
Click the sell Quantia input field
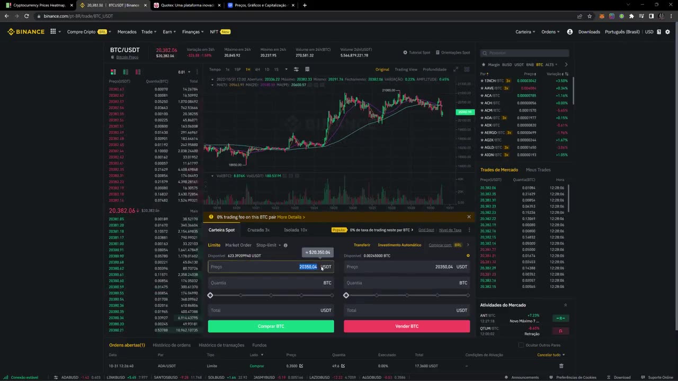coord(407,283)
